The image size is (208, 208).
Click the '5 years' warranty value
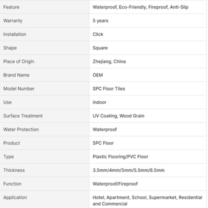tap(100, 21)
